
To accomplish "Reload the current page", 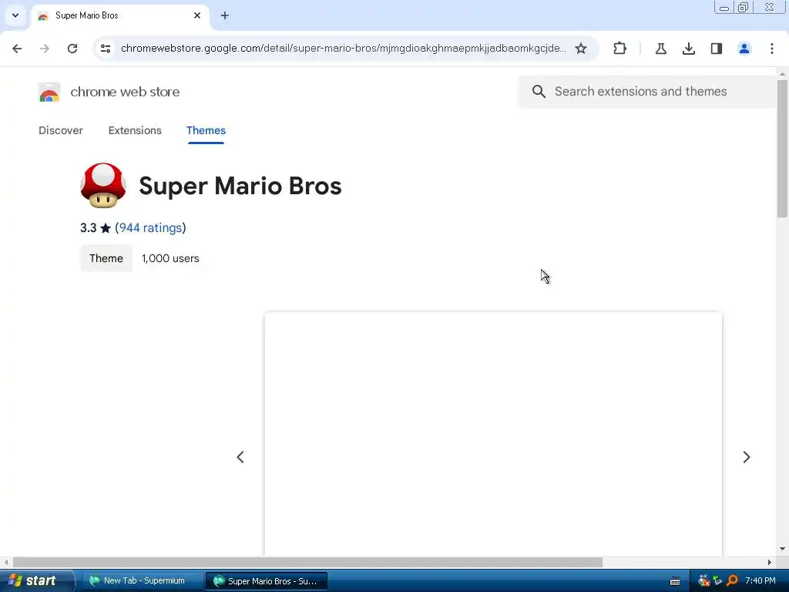I will click(x=72, y=49).
